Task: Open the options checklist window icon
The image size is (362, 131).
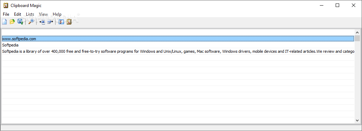Action: (61, 22)
